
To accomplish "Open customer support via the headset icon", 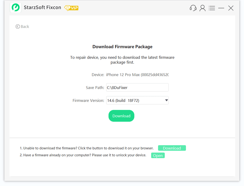I will (193, 8).
